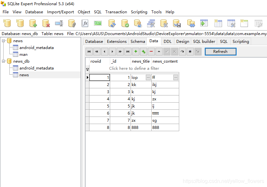267x187 pixels.
Task: Click the Open Database icon with green plus
Action: pyautogui.click(x=33, y=23)
